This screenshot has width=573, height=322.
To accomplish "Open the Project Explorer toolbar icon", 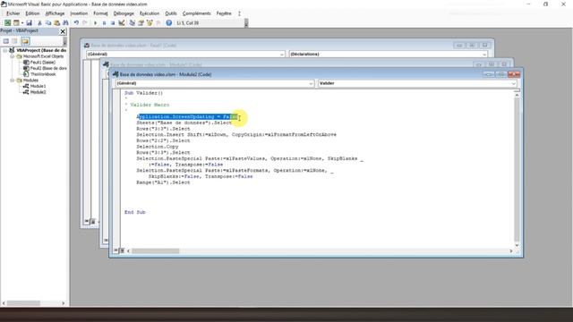I will 133,22.
